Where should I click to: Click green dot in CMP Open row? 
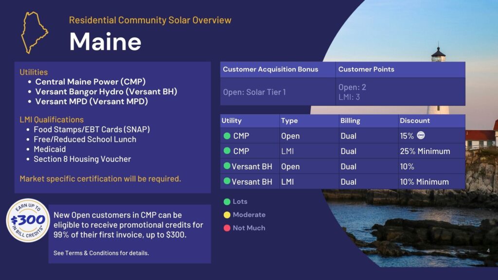point(227,136)
